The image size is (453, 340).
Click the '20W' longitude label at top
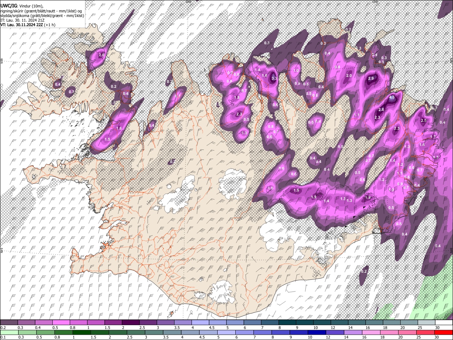click(x=188, y=2)
